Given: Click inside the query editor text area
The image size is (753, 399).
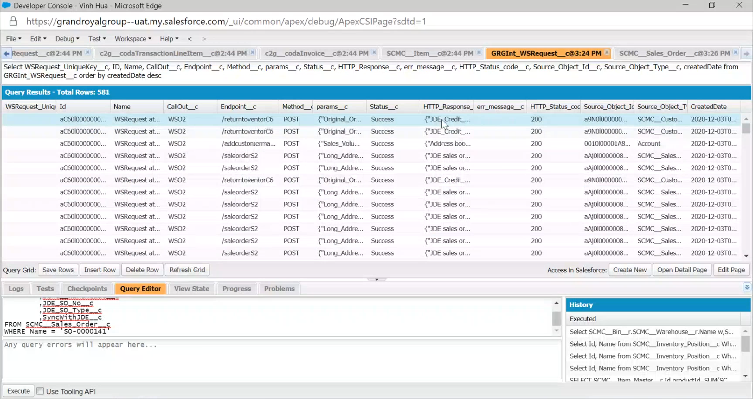Looking at the screenshot, I should click(279, 317).
